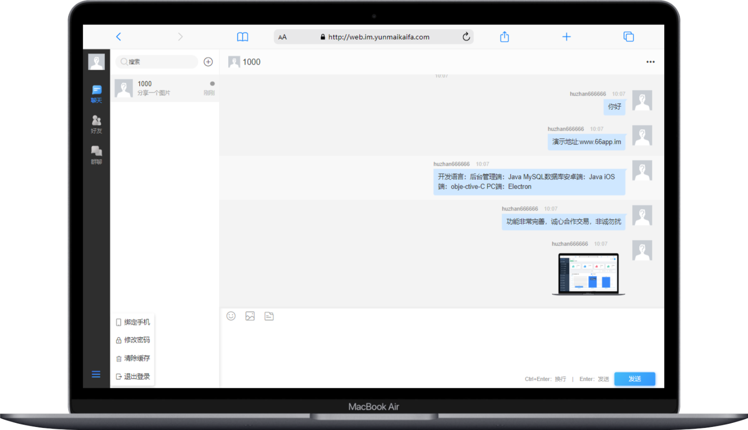Select 绑定手机 from the popup menu
The height and width of the screenshot is (430, 748).
tap(133, 322)
